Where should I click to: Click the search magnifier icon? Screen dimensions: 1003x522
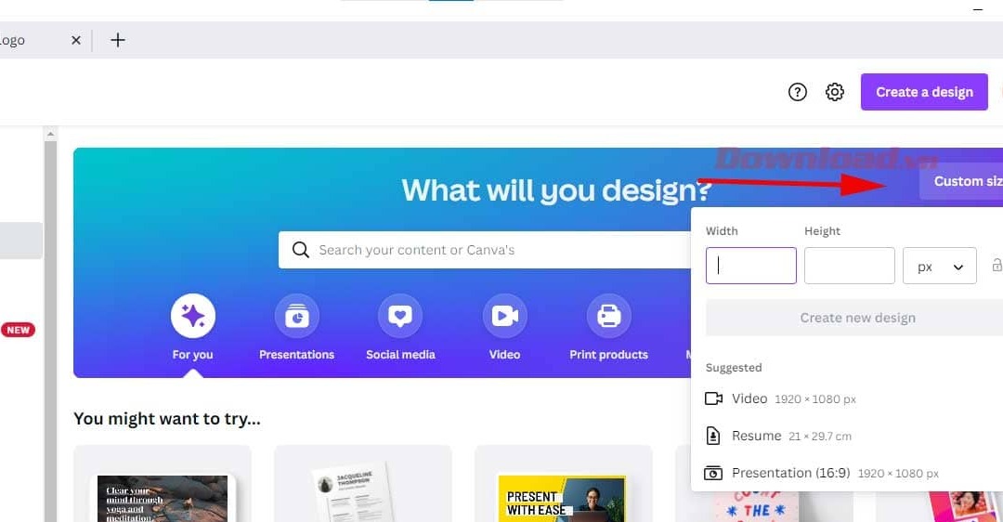(301, 250)
